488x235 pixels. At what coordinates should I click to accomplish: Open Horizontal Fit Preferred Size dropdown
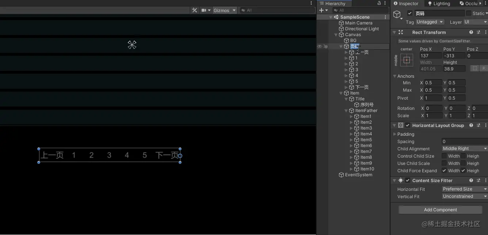[x=465, y=189]
